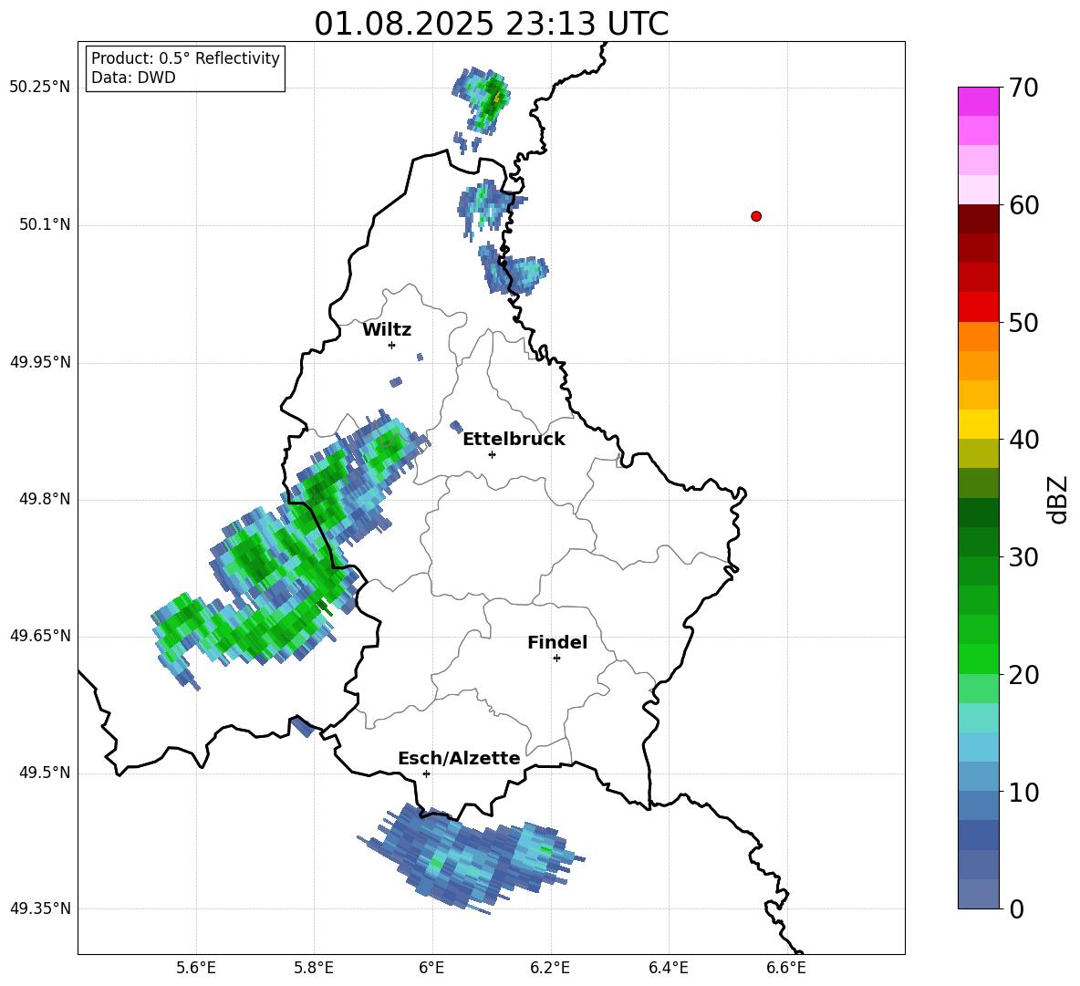The width and height of the screenshot is (1080, 986).
Task: Click the Findel city label
Action: [x=557, y=642]
